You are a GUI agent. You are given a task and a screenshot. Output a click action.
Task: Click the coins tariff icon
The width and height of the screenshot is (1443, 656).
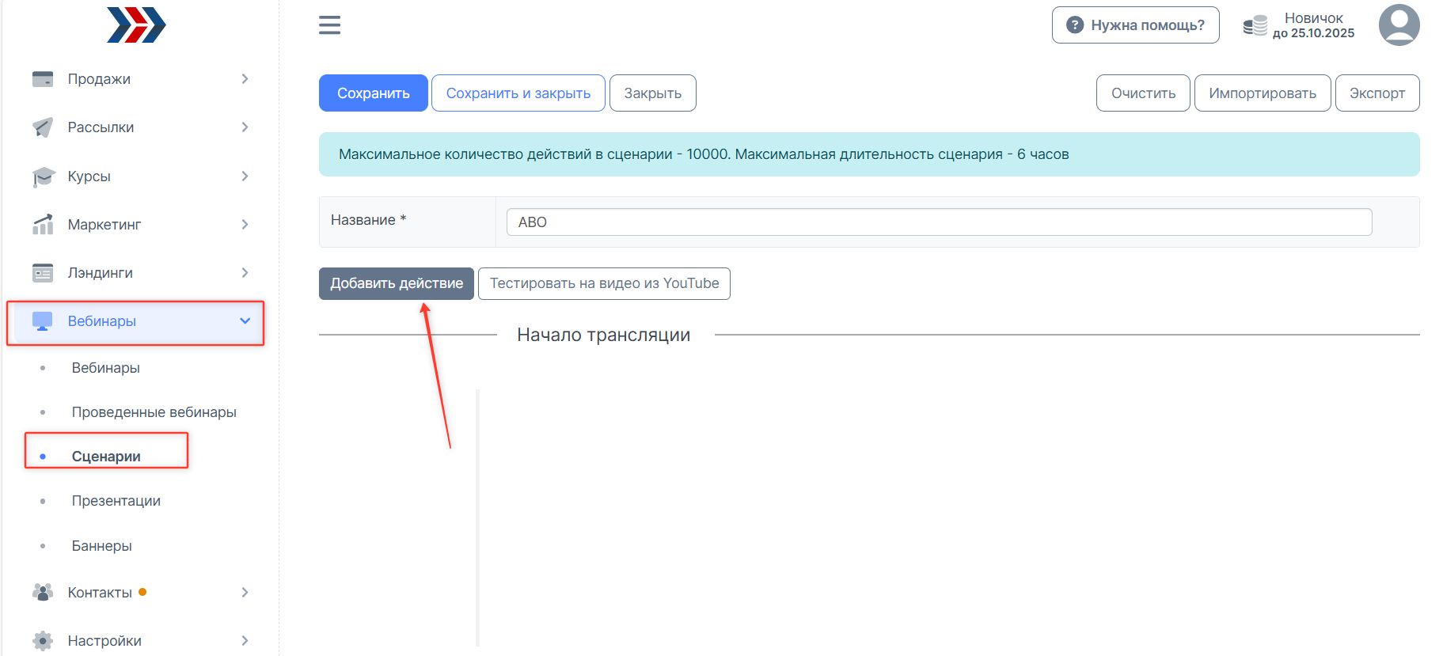[1255, 25]
